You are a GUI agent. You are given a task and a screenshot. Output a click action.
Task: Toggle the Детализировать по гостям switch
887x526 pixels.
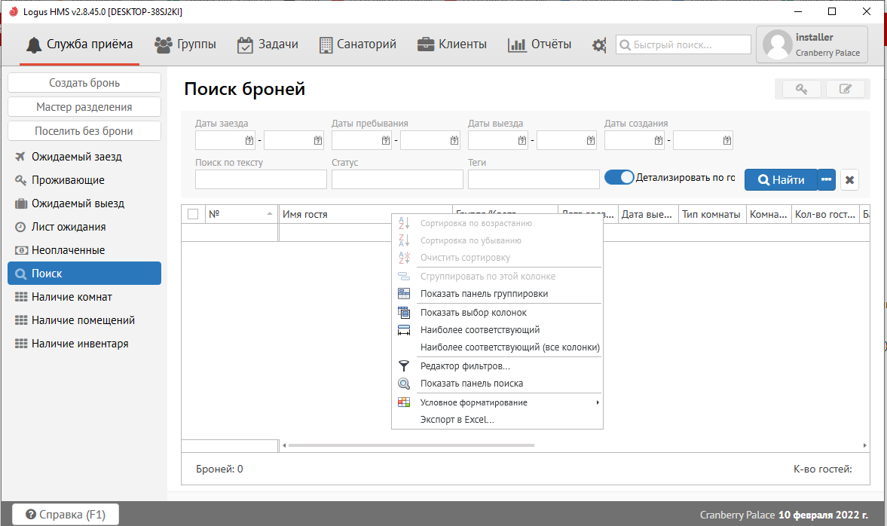pos(619,178)
